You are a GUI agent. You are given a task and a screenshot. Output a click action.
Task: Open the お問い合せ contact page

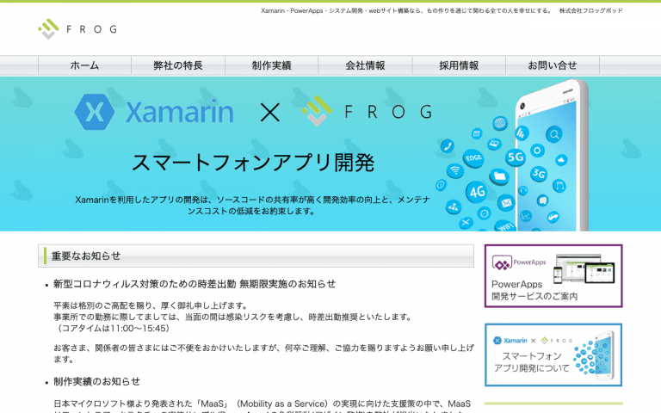(553, 65)
